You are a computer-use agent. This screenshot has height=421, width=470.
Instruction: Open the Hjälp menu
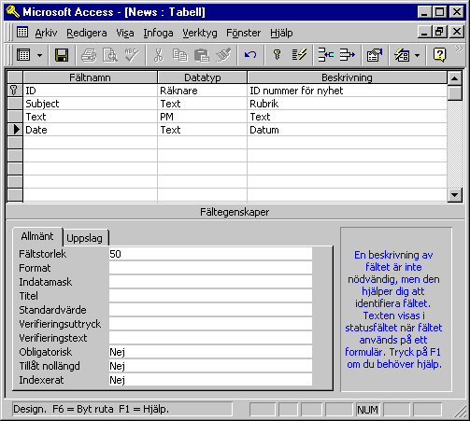coord(281,33)
